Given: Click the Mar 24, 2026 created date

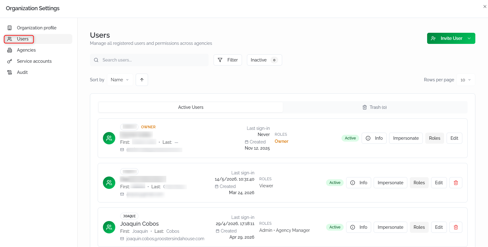Looking at the screenshot, I should pyautogui.click(x=242, y=193).
